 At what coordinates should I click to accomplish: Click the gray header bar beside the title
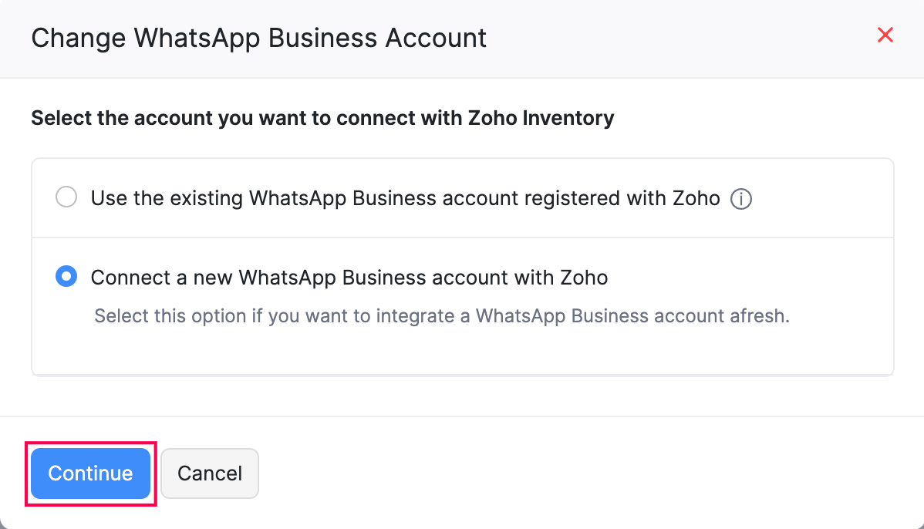[x=679, y=38]
